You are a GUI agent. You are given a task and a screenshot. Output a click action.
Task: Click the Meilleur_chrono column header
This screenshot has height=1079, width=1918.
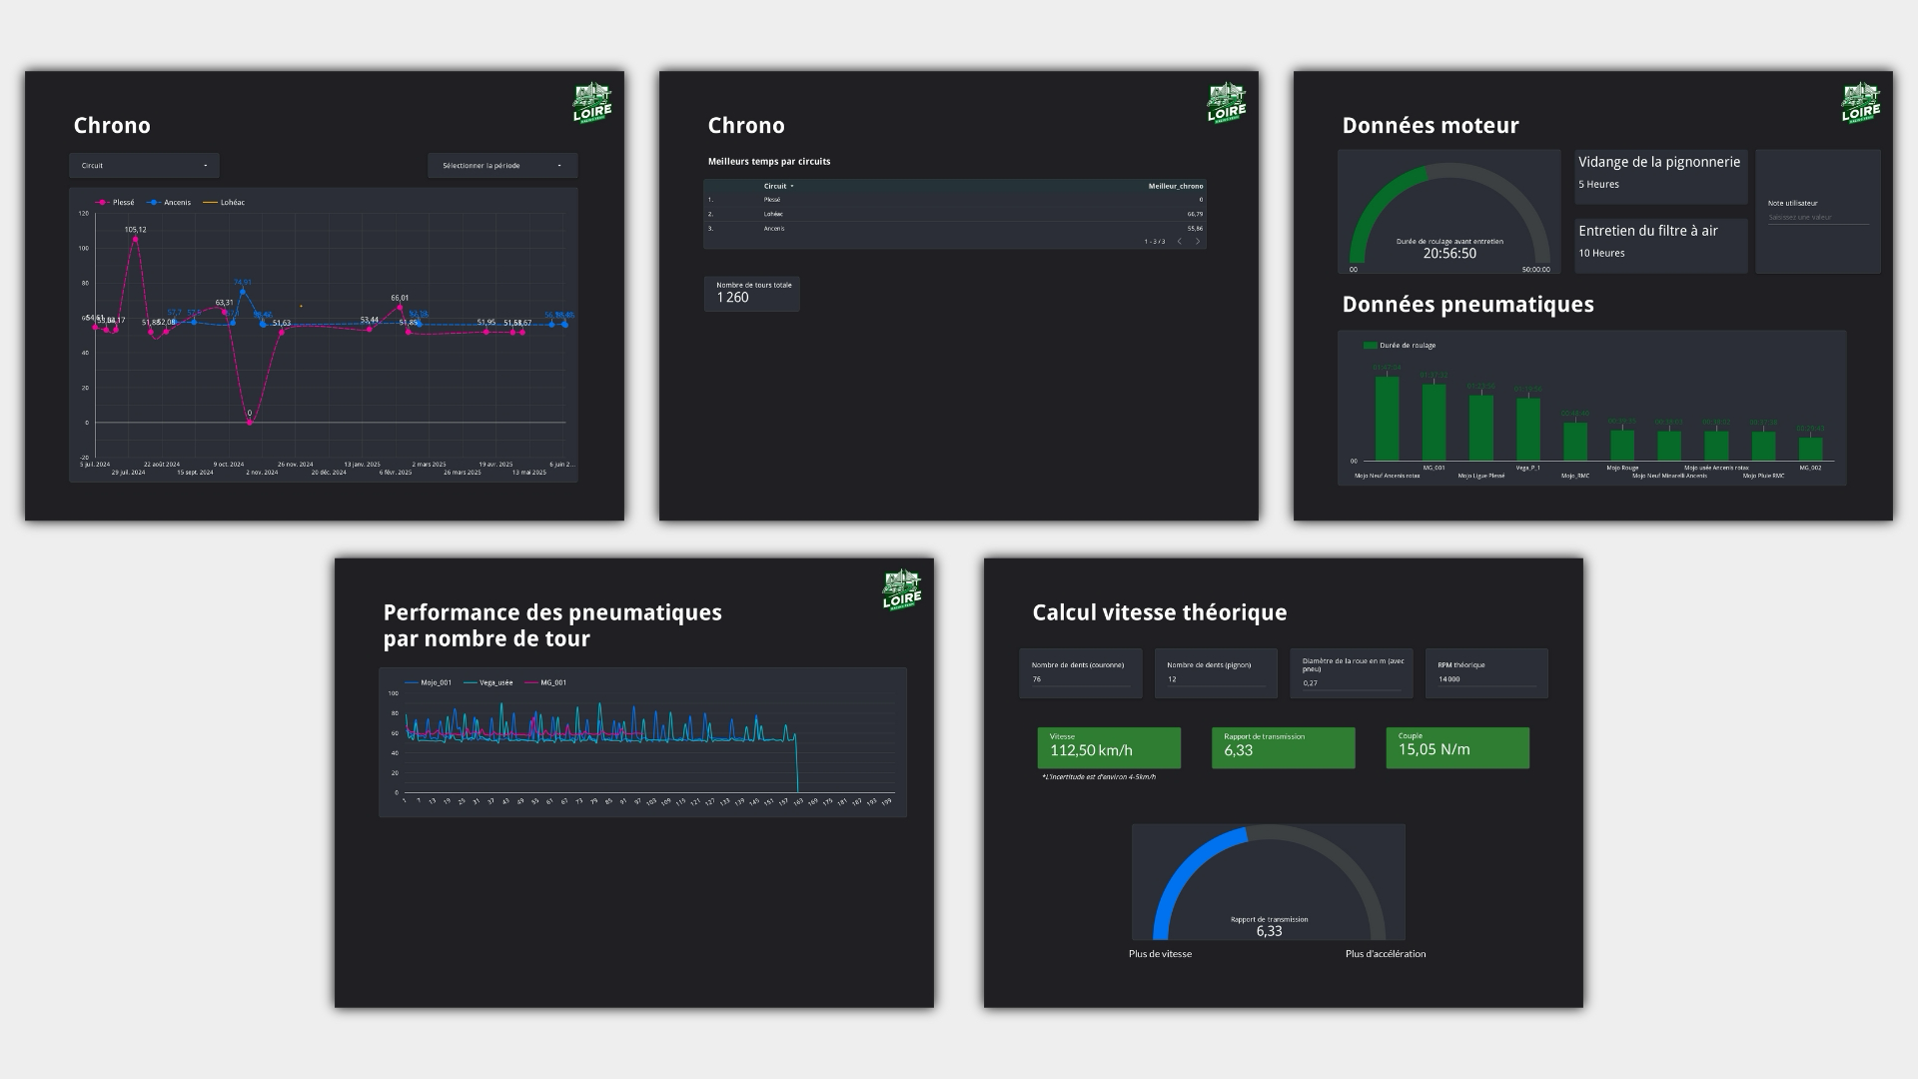click(1175, 187)
